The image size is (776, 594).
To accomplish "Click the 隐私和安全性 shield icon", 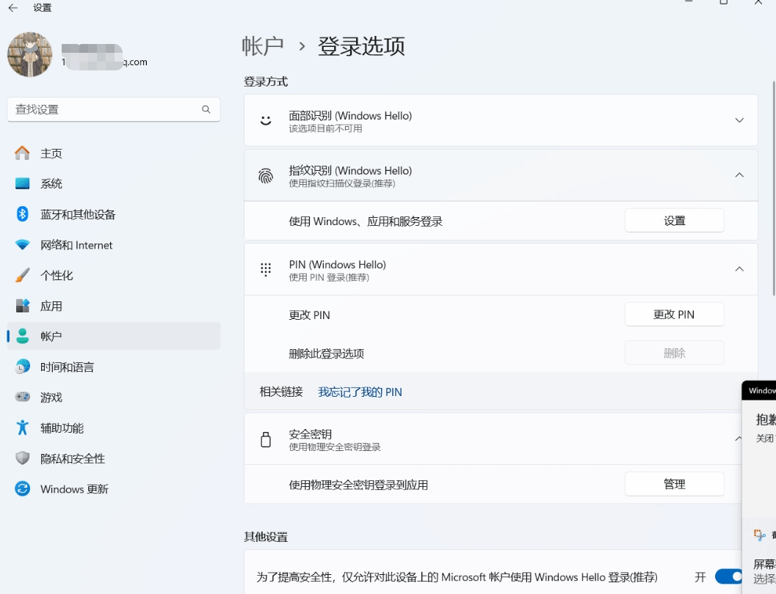I will tap(22, 458).
